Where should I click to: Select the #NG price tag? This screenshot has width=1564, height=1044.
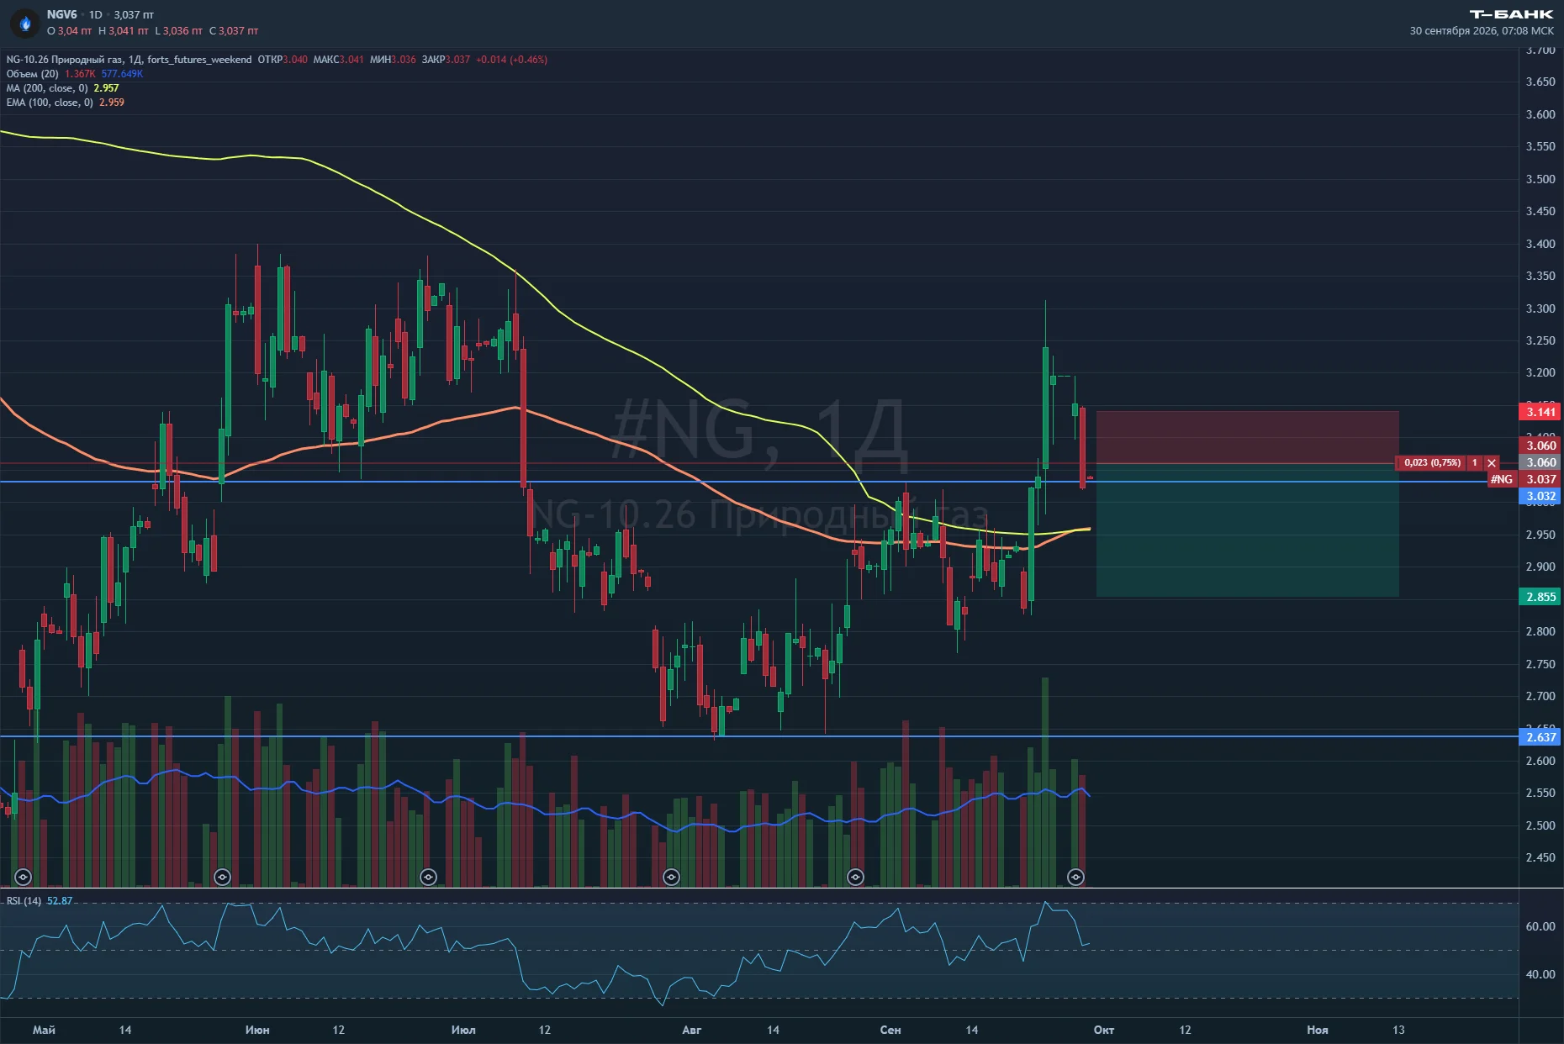click(x=1502, y=479)
